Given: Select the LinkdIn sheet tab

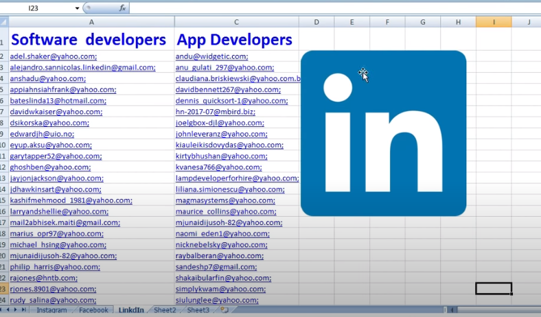Looking at the screenshot, I should click(x=131, y=310).
